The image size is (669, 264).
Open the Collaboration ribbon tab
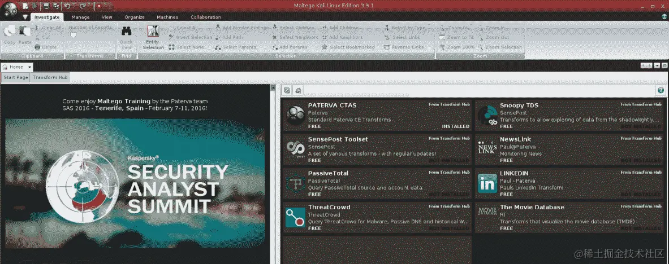pyautogui.click(x=206, y=17)
